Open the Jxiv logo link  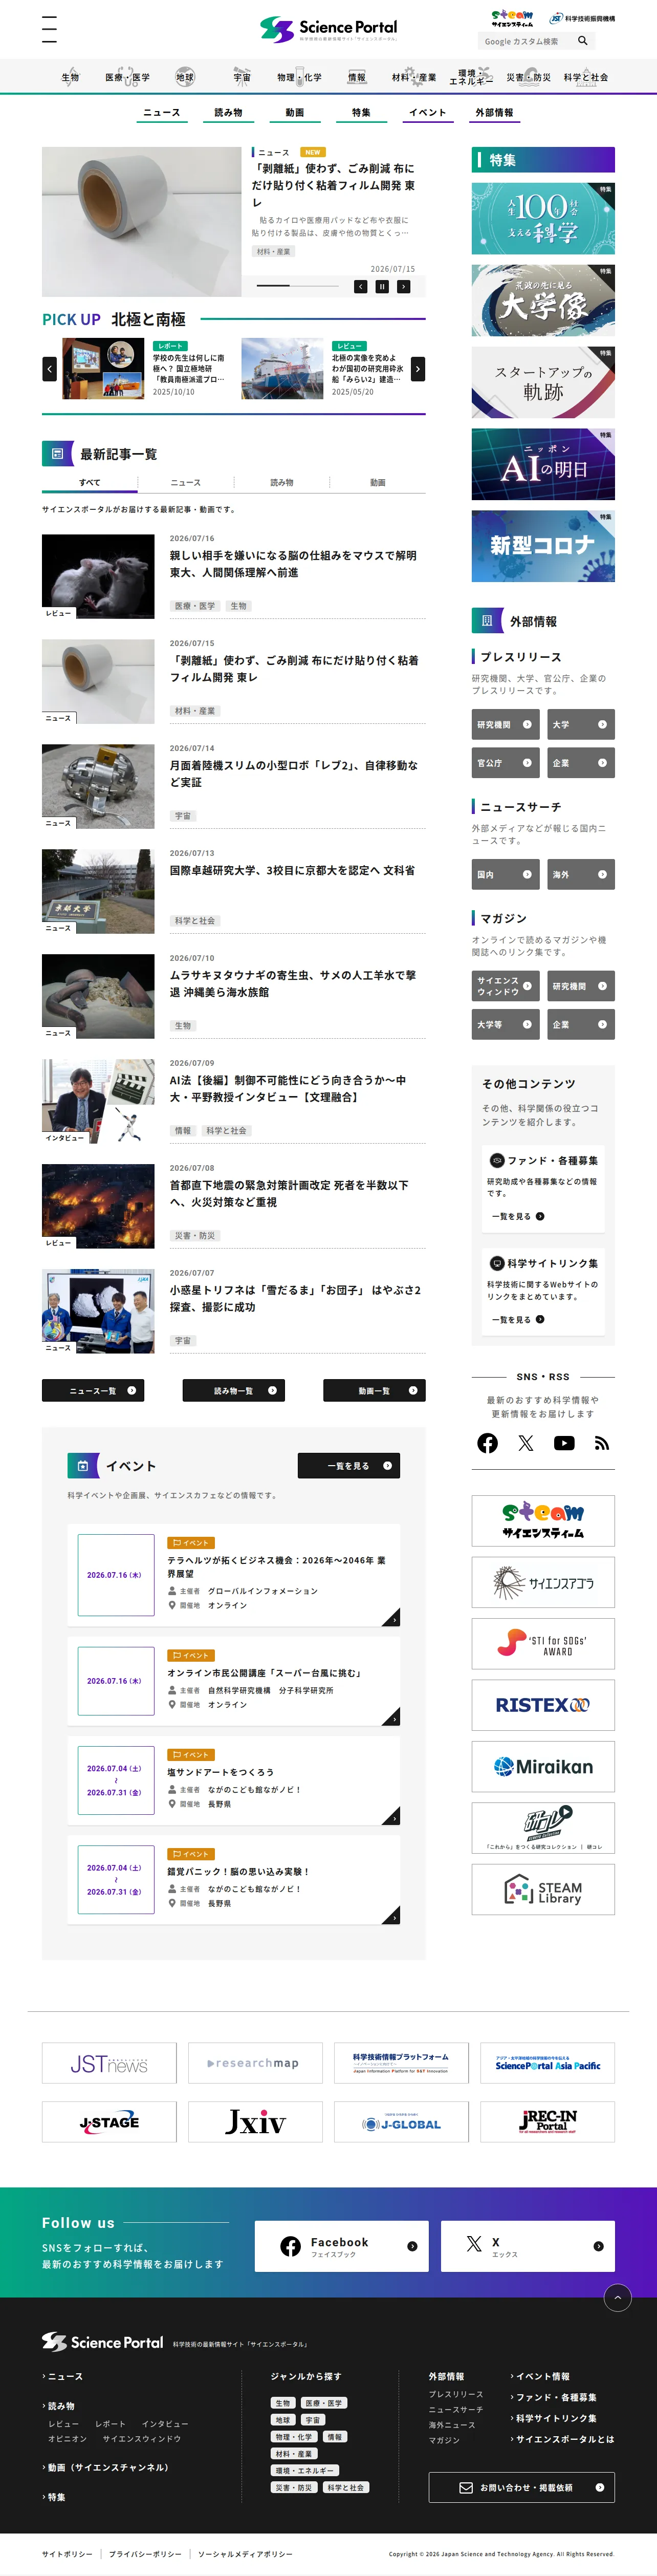tap(255, 2122)
